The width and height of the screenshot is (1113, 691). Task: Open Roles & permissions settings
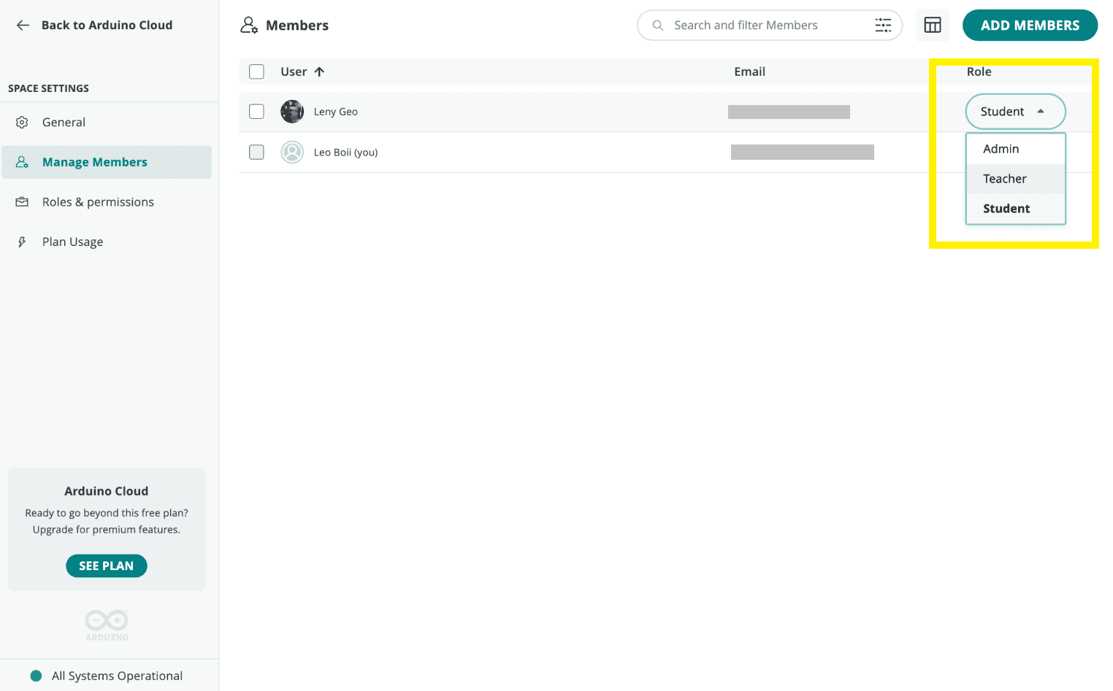[98, 202]
